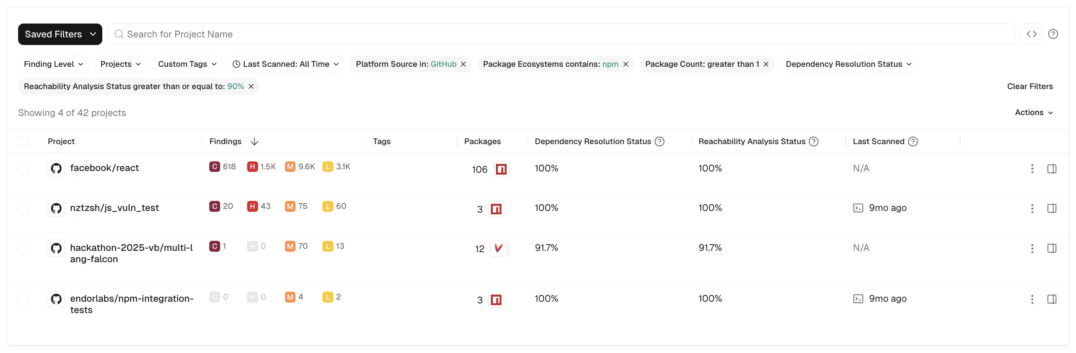Viewport: 1076px width, 353px height.
Task: Open three-dot menu for facebook/react
Action: (1032, 169)
